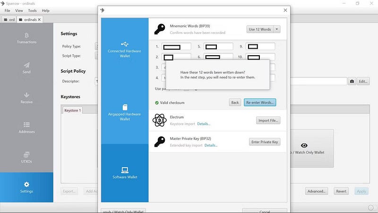Select the Keystore 1 tab
This screenshot has height=213, width=378.
click(x=73, y=111)
